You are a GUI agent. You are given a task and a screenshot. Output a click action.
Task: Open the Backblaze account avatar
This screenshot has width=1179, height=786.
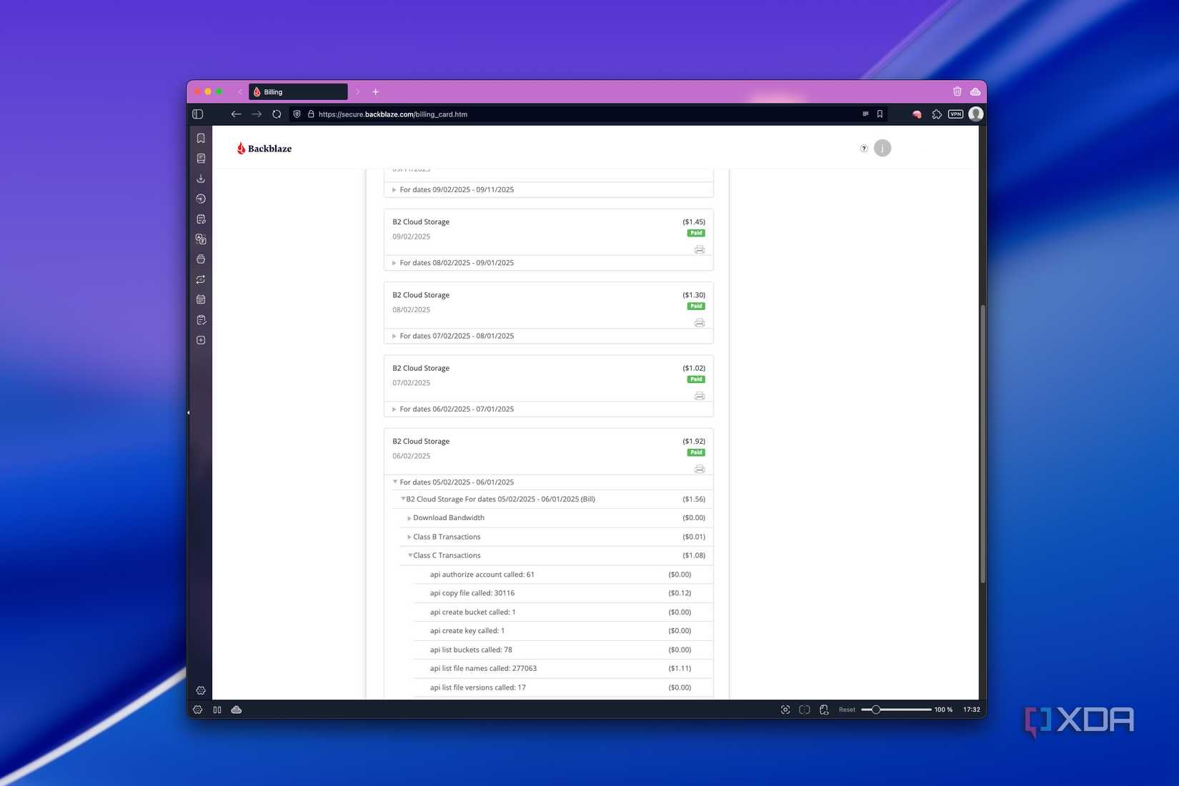[882, 148]
